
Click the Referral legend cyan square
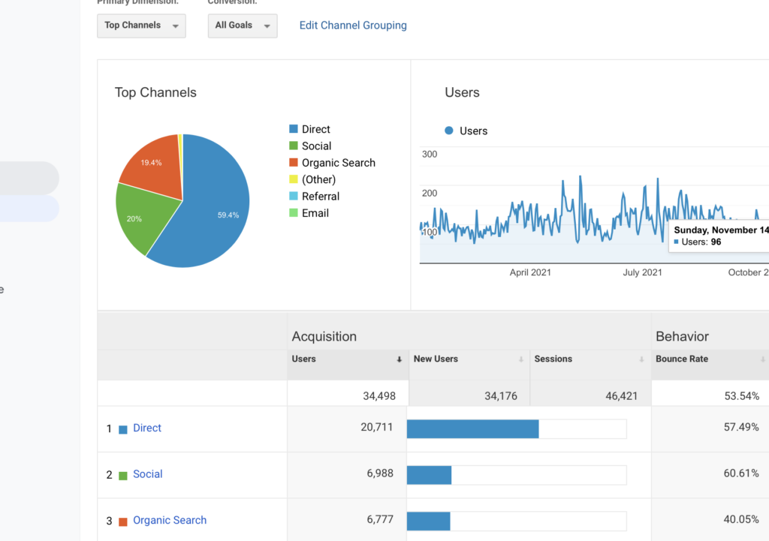coord(294,196)
